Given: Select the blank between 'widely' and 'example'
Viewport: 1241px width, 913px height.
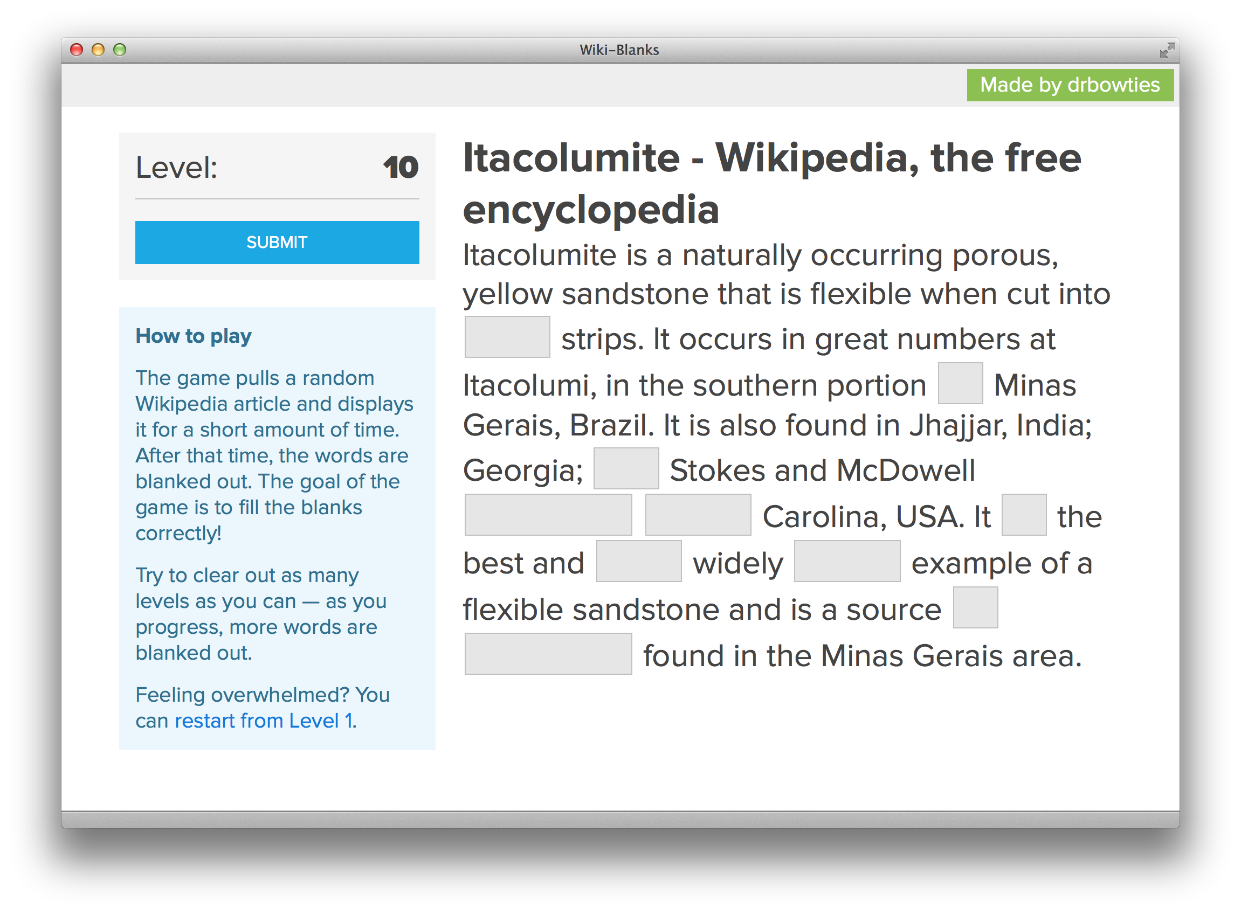Looking at the screenshot, I should click(x=847, y=561).
